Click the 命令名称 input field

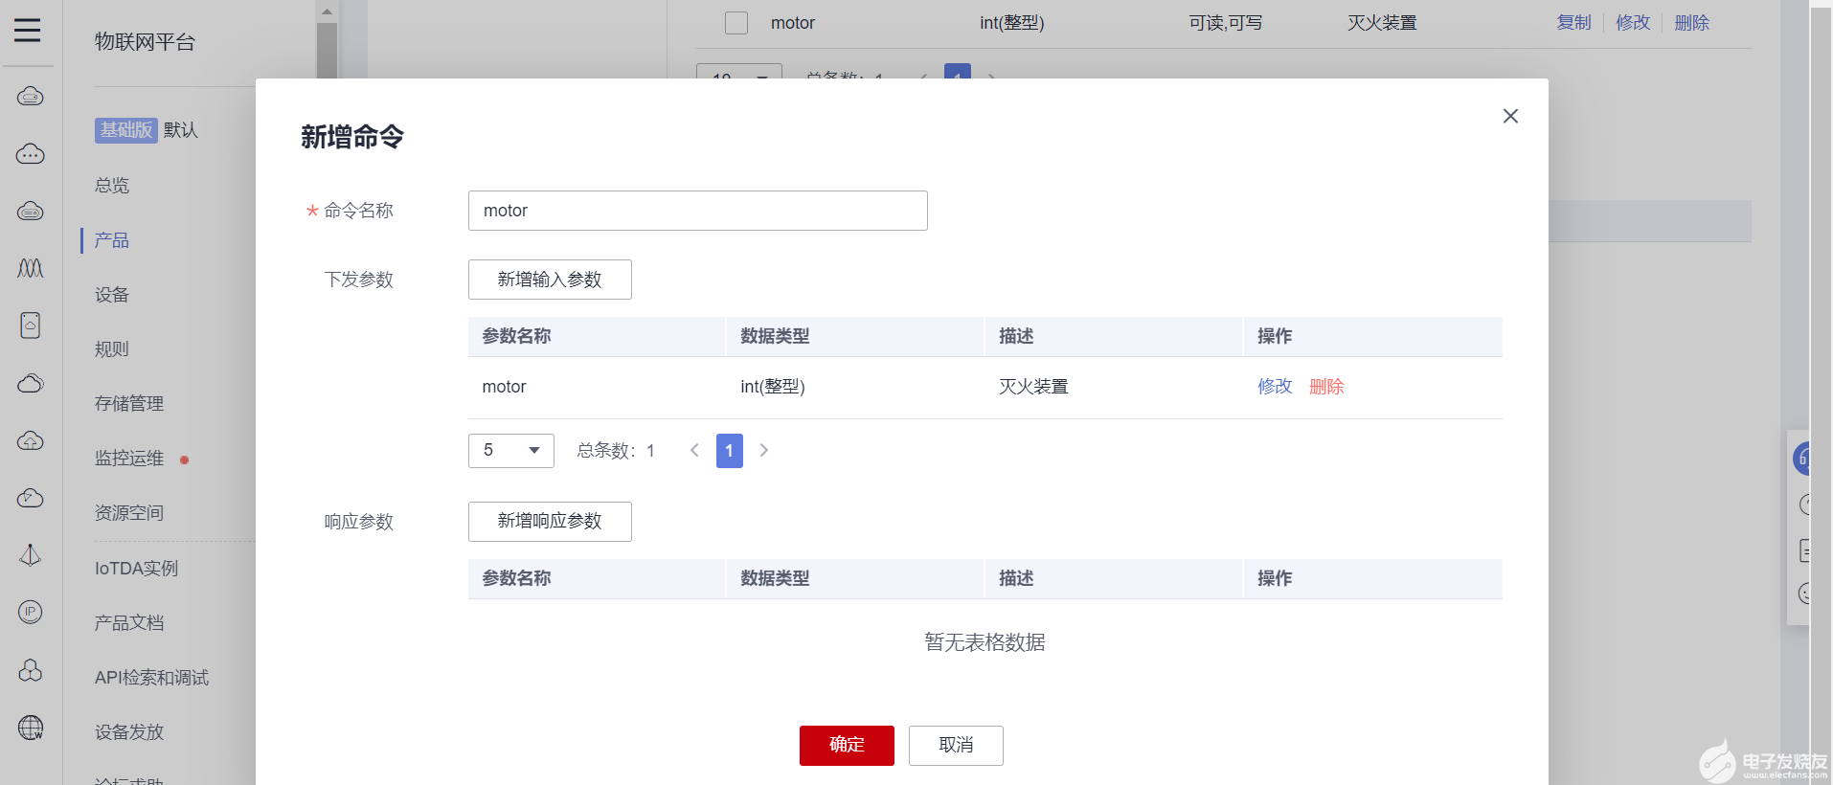698,211
